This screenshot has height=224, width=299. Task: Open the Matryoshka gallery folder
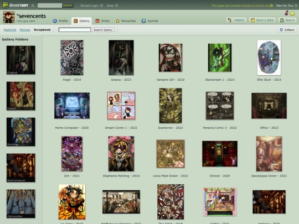pos(21,204)
